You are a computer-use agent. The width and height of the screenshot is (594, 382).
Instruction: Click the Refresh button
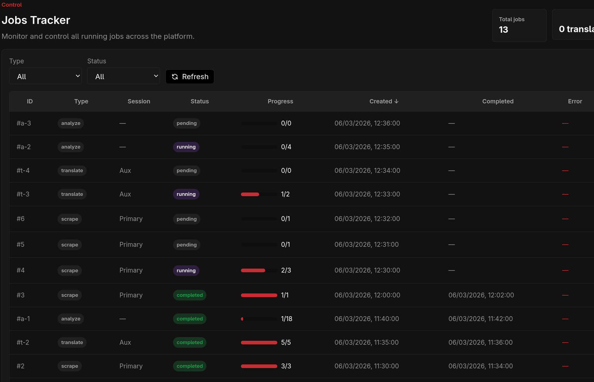[x=190, y=76]
